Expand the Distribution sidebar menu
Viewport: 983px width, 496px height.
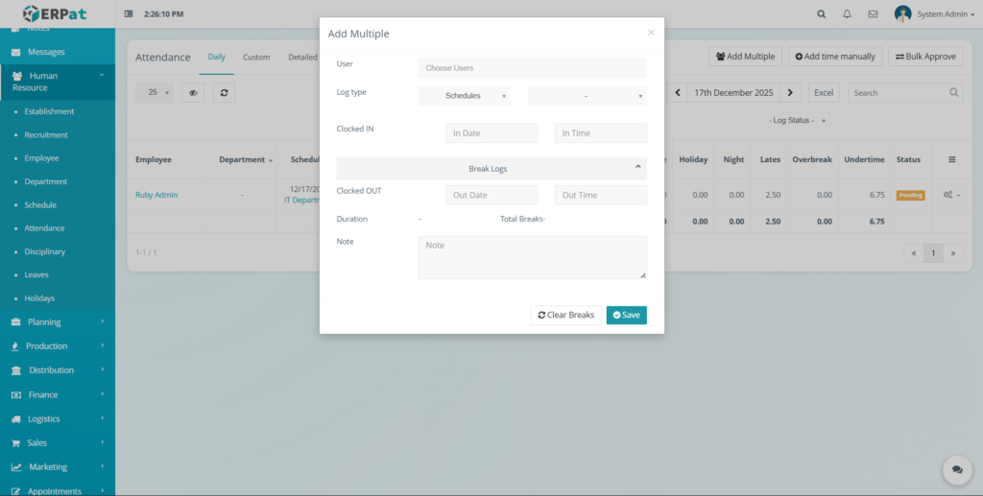[x=102, y=369]
